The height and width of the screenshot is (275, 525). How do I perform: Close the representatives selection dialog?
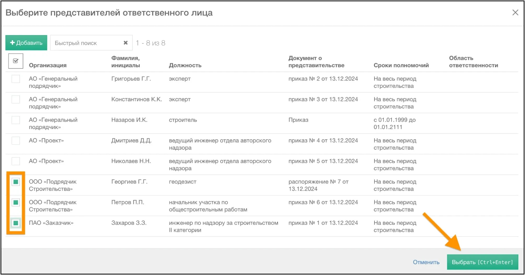click(515, 12)
